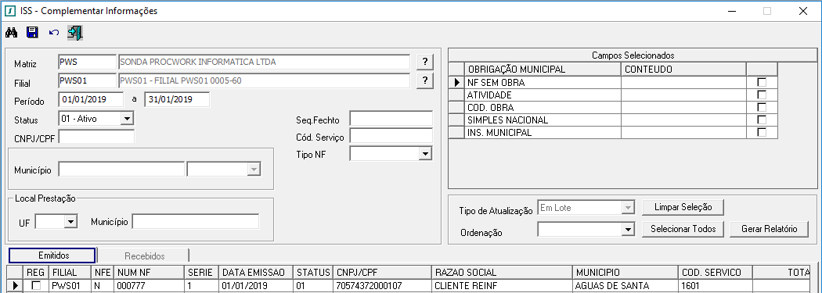Click the Selecionar Todos button
The width and height of the screenshot is (822, 293).
683,229
